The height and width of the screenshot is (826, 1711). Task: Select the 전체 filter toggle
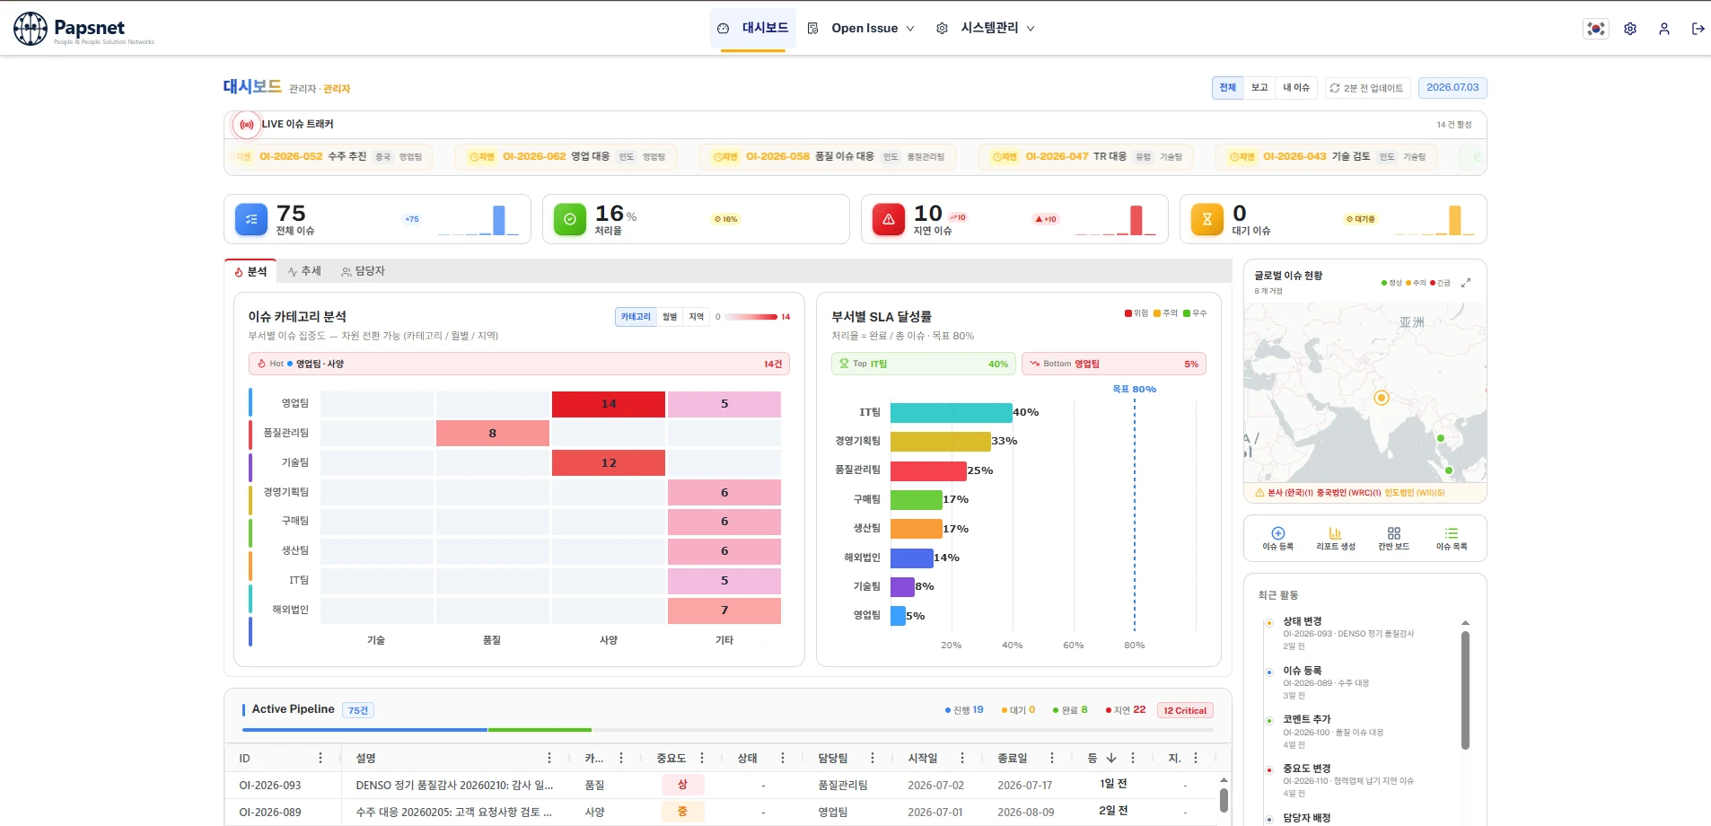pyautogui.click(x=1228, y=88)
